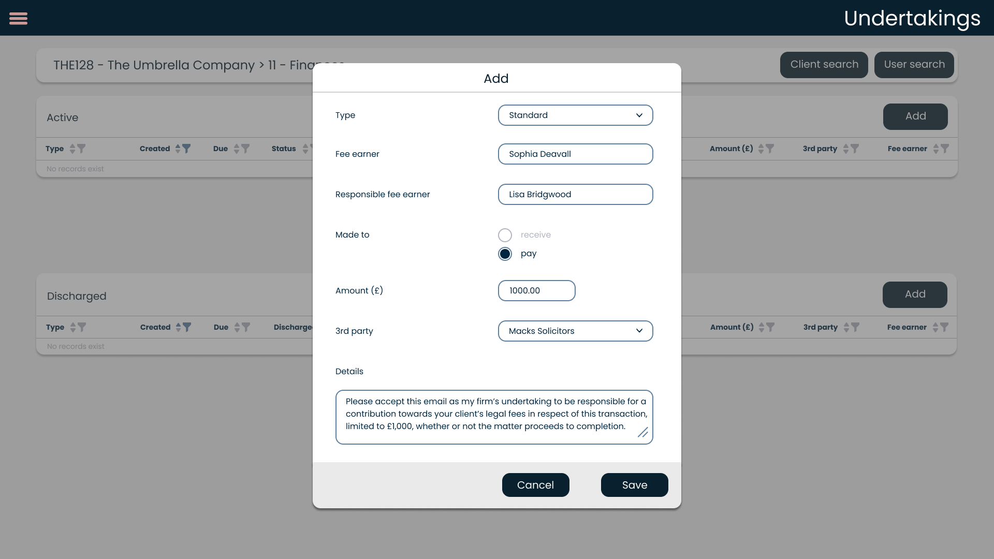Open User search
994x559 pixels.
[914, 65]
